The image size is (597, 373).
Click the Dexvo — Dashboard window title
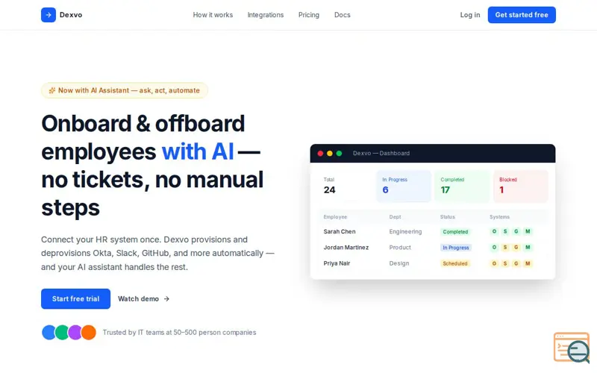381,154
